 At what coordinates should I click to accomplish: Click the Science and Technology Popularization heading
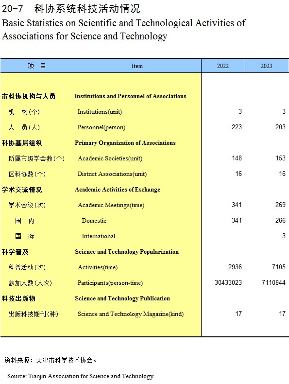(127, 252)
